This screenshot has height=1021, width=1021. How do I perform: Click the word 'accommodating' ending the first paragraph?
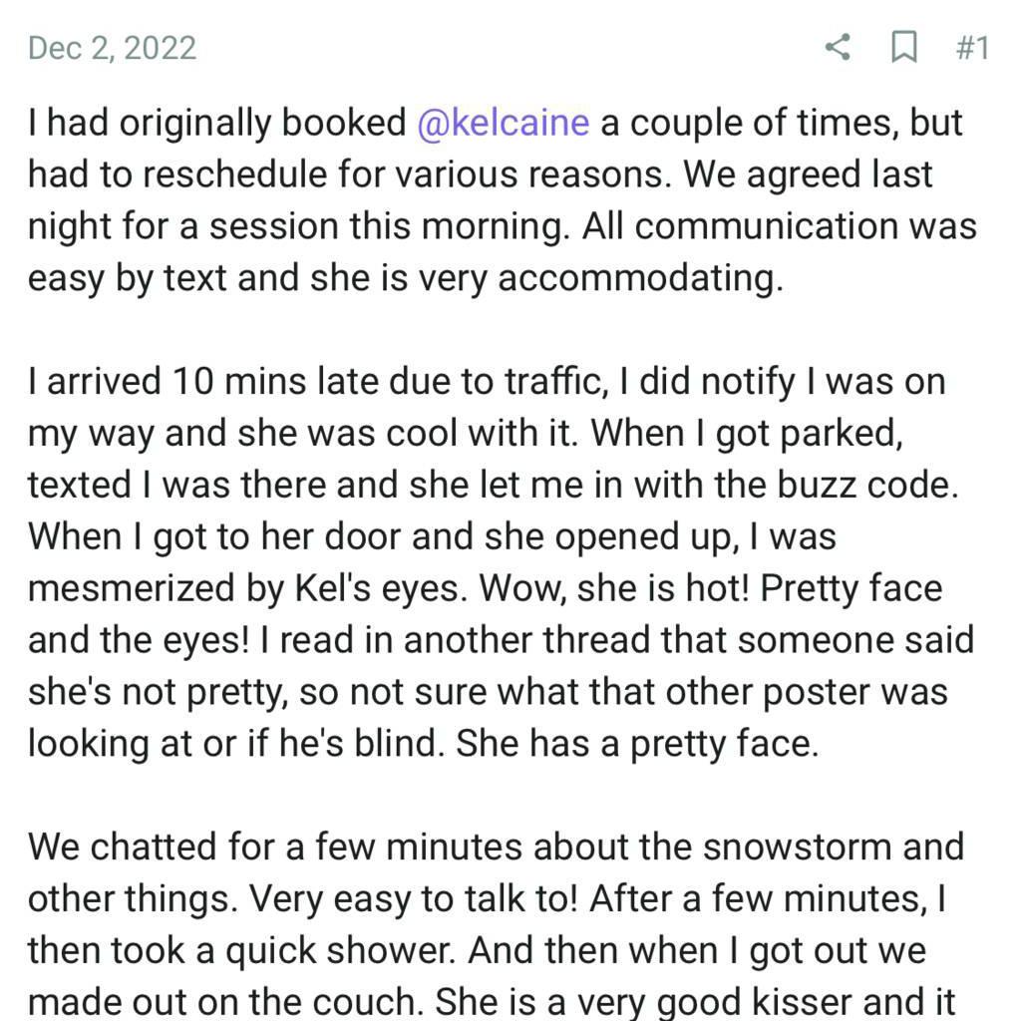point(640,279)
